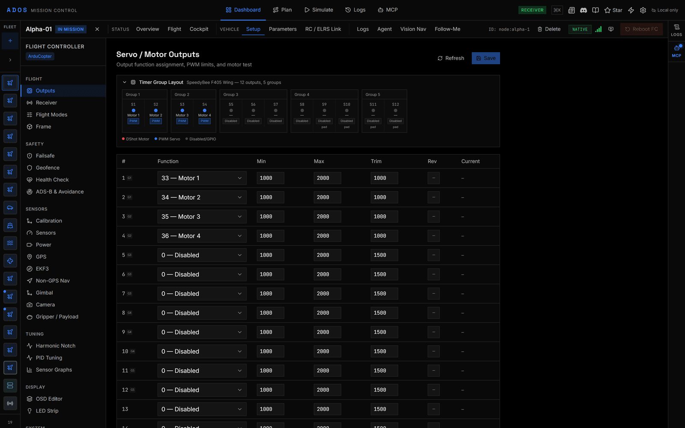The width and height of the screenshot is (685, 428).
Task: Toggle Rev for output 3 Motor 3
Action: coord(433,217)
